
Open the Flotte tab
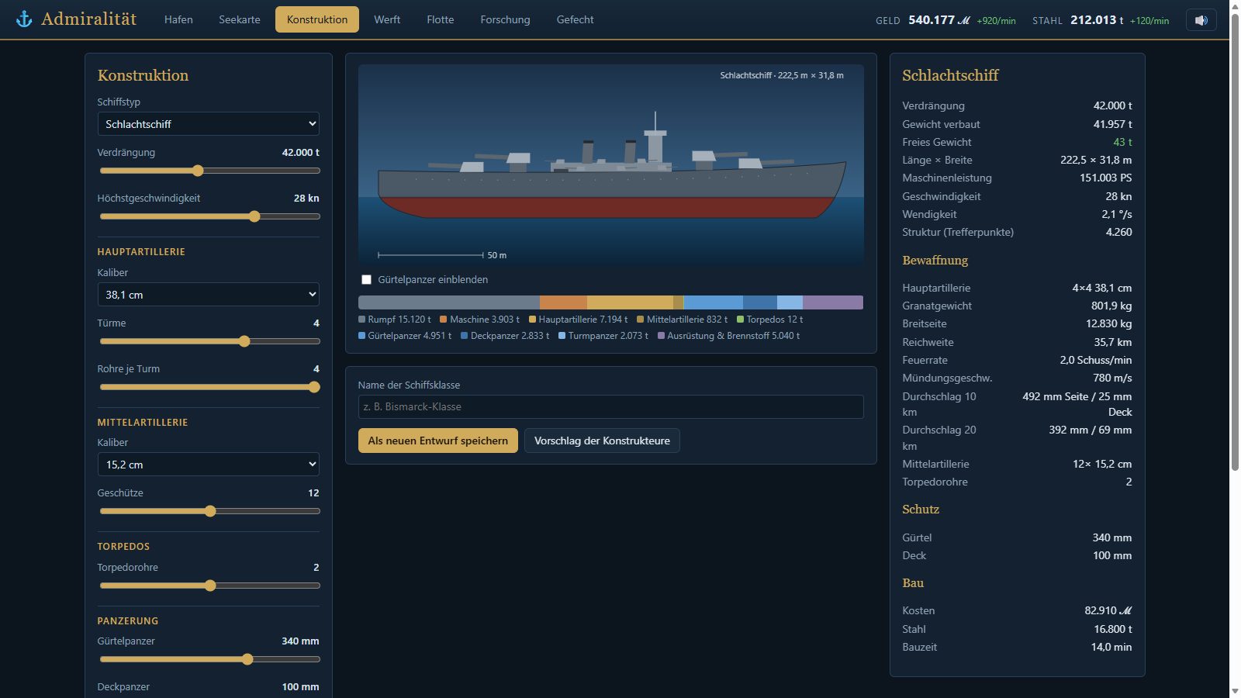(x=441, y=19)
